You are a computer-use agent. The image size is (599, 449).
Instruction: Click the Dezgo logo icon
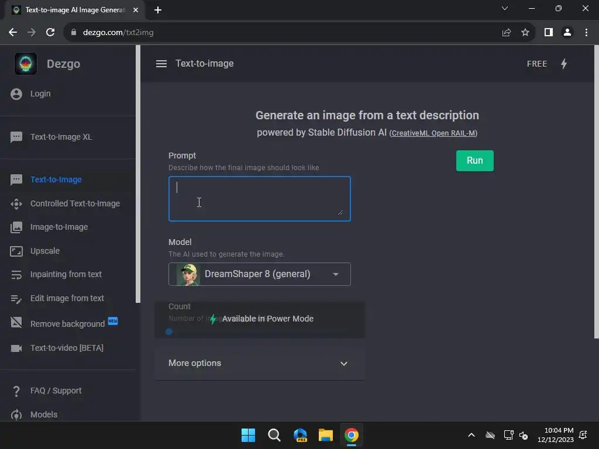click(26, 64)
